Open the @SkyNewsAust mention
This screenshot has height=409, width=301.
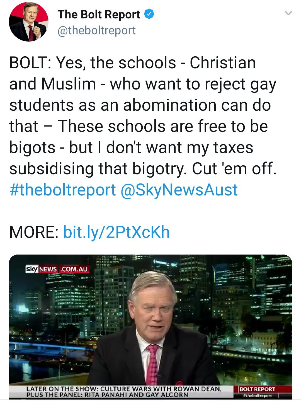pyautogui.click(x=179, y=190)
